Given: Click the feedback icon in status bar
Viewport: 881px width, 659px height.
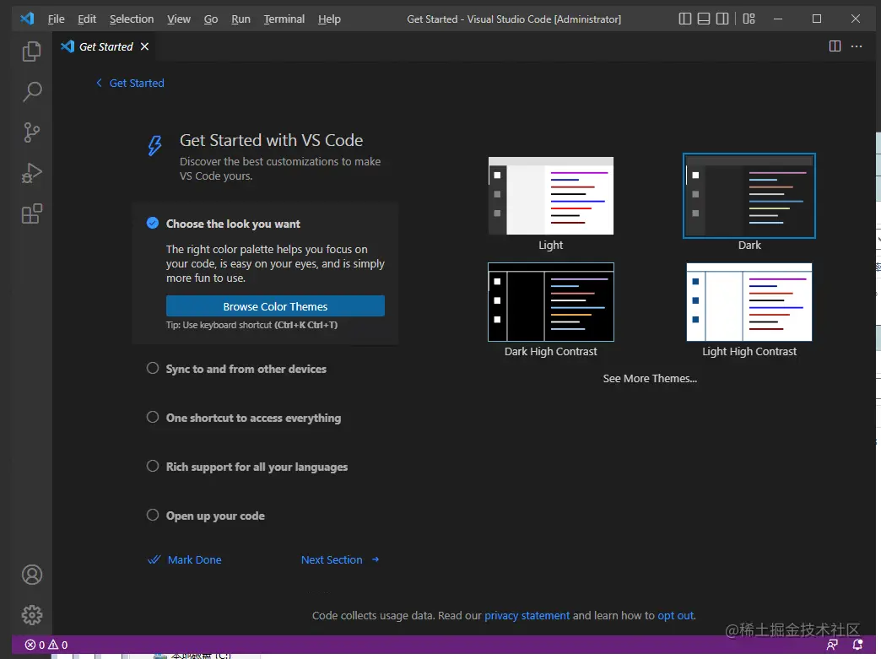Looking at the screenshot, I should coord(832,645).
